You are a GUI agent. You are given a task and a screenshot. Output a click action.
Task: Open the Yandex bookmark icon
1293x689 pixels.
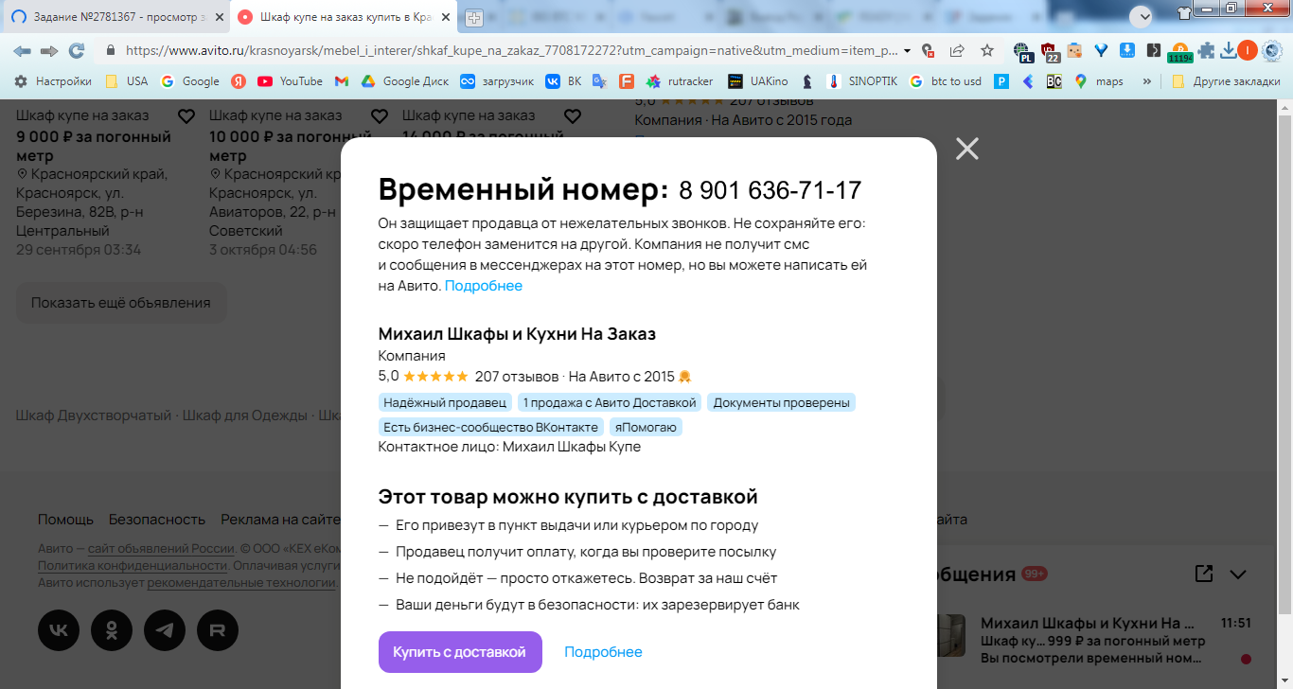pos(239,81)
